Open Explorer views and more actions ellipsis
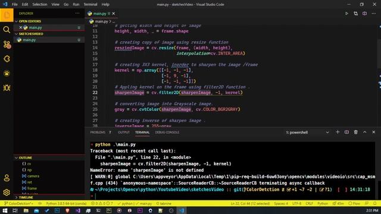The image size is (381, 214). [x=77, y=13]
